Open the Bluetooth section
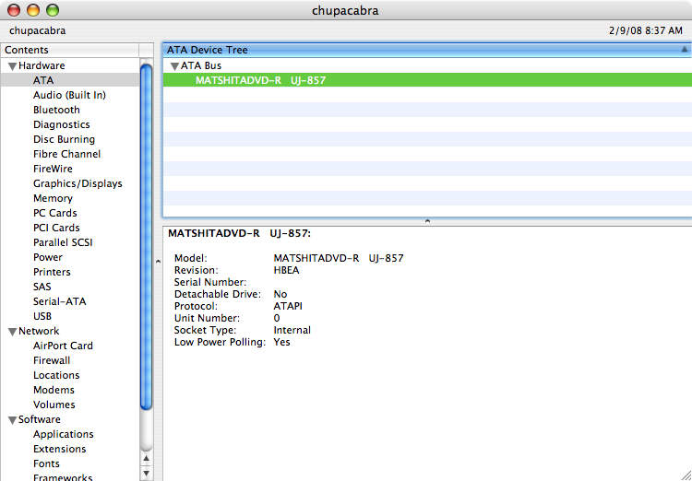 click(x=56, y=110)
